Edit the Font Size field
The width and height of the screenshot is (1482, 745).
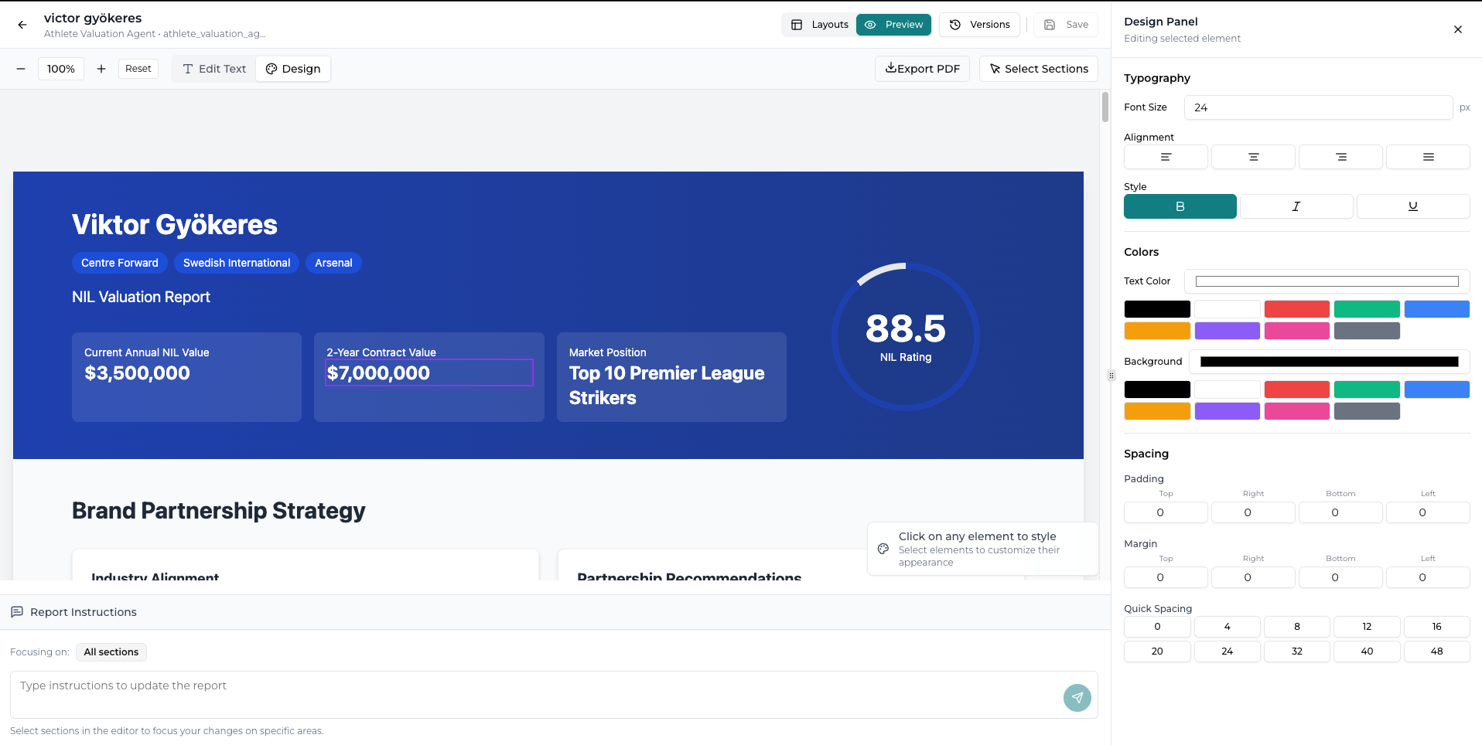click(1318, 107)
